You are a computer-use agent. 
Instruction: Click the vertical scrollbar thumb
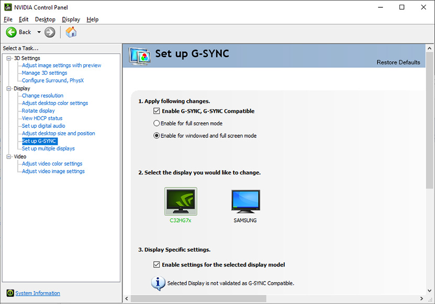point(429,121)
